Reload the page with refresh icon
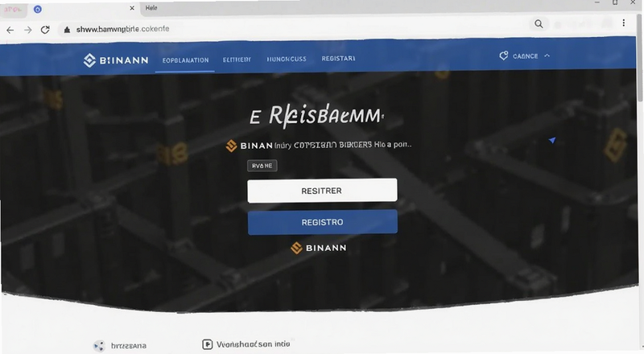Screen dimensions: 644x354 pos(45,30)
